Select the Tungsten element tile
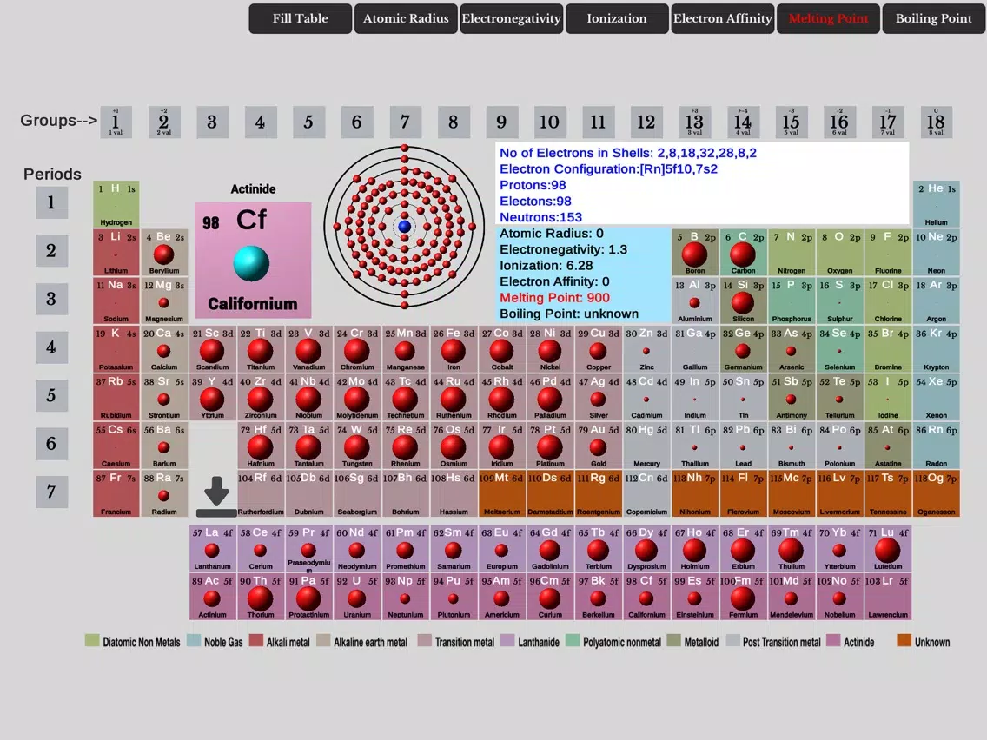 [357, 446]
